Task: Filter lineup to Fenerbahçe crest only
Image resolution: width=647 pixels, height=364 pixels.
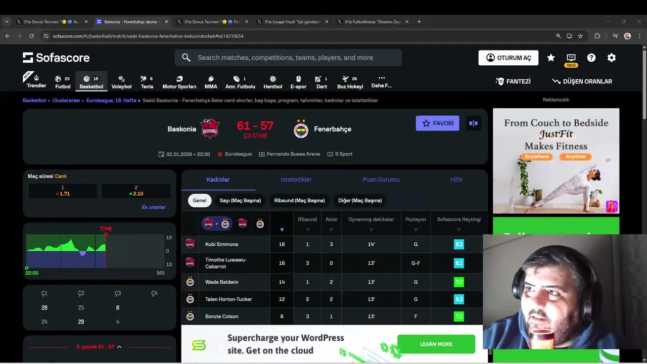Action: (260, 223)
